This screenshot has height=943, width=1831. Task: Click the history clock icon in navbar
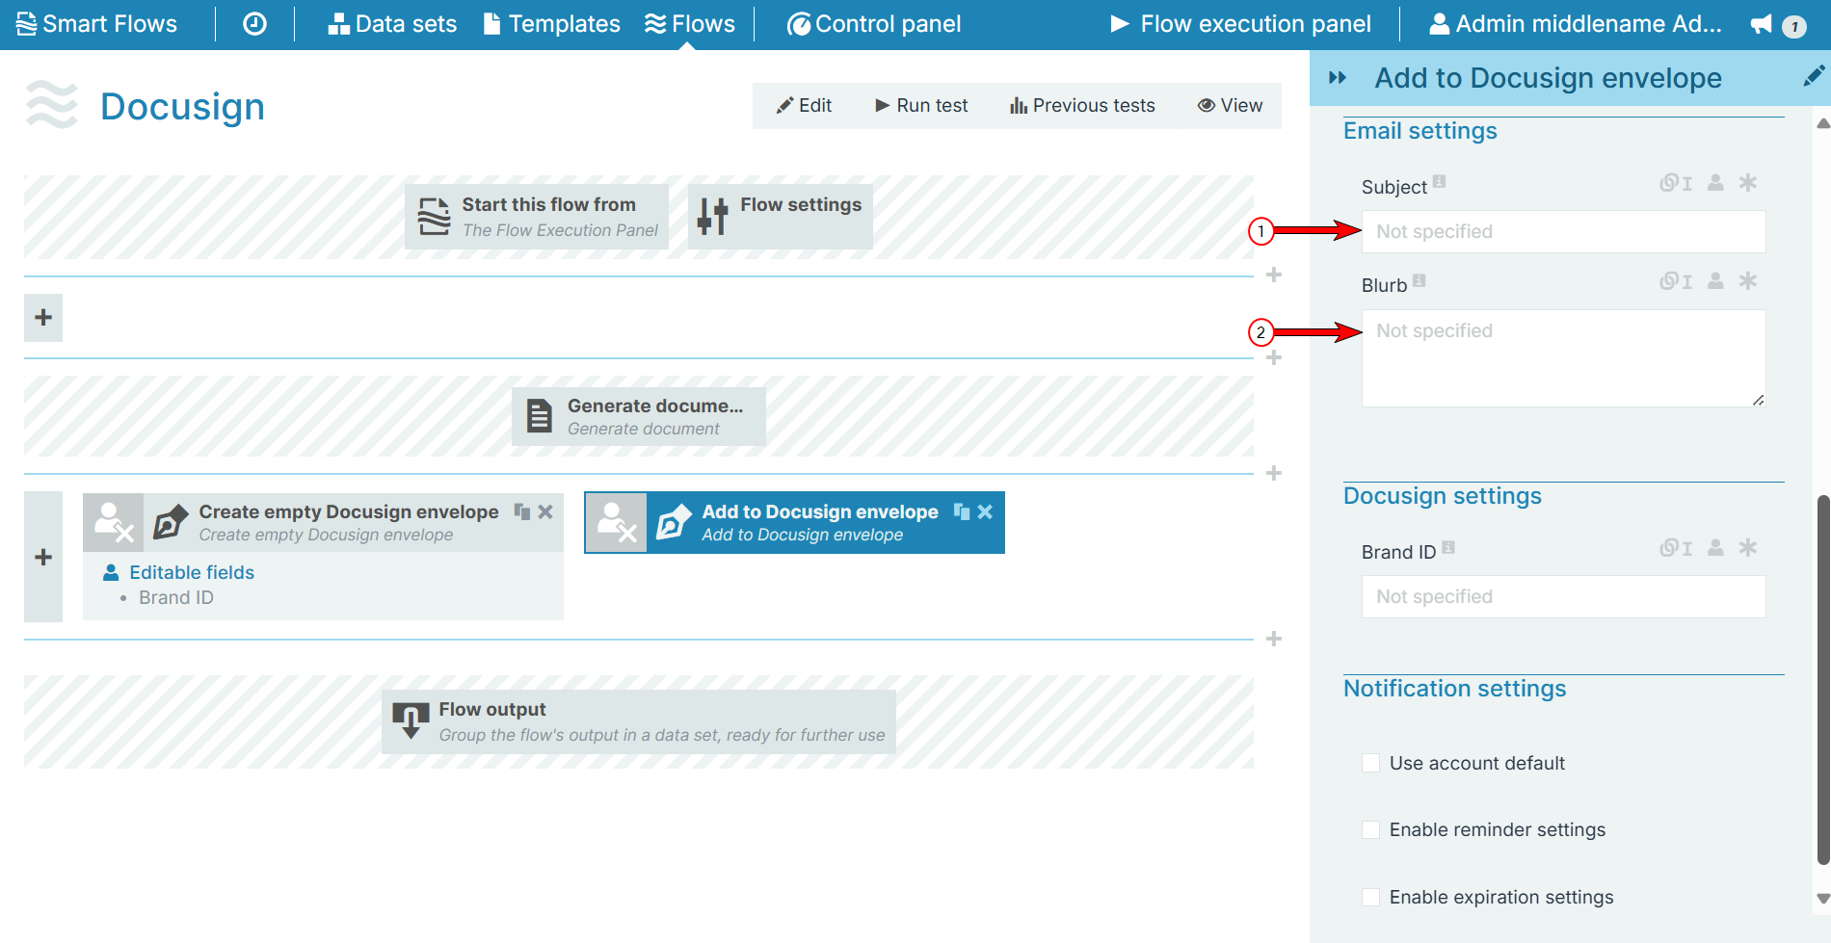[x=253, y=23]
